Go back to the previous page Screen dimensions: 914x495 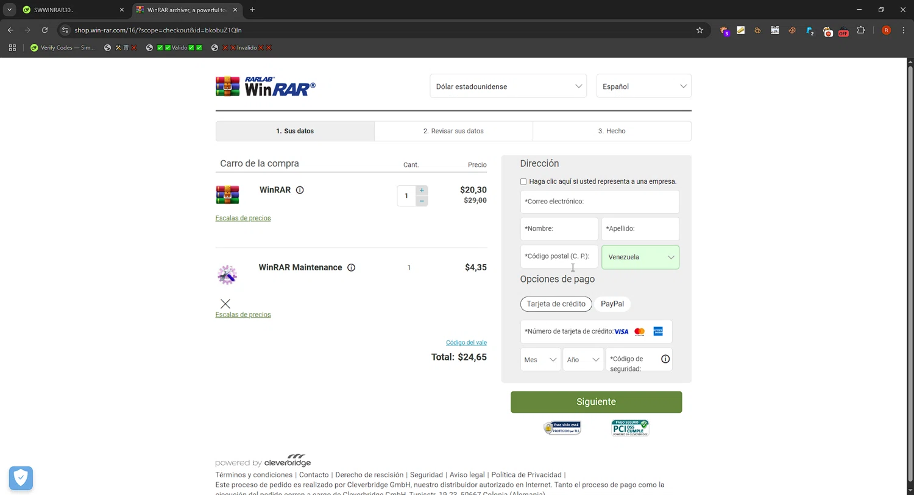click(x=10, y=30)
